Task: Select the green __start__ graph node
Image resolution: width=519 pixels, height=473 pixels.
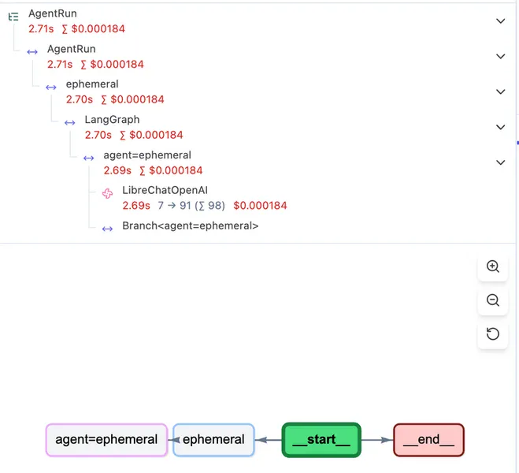Action: click(321, 440)
